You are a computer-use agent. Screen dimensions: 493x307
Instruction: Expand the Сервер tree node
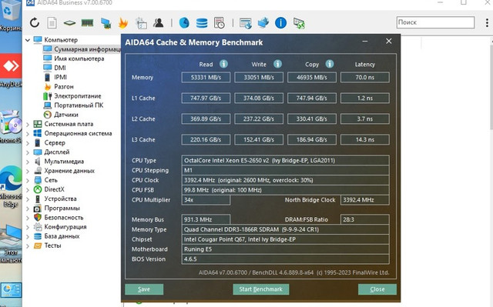(x=28, y=143)
